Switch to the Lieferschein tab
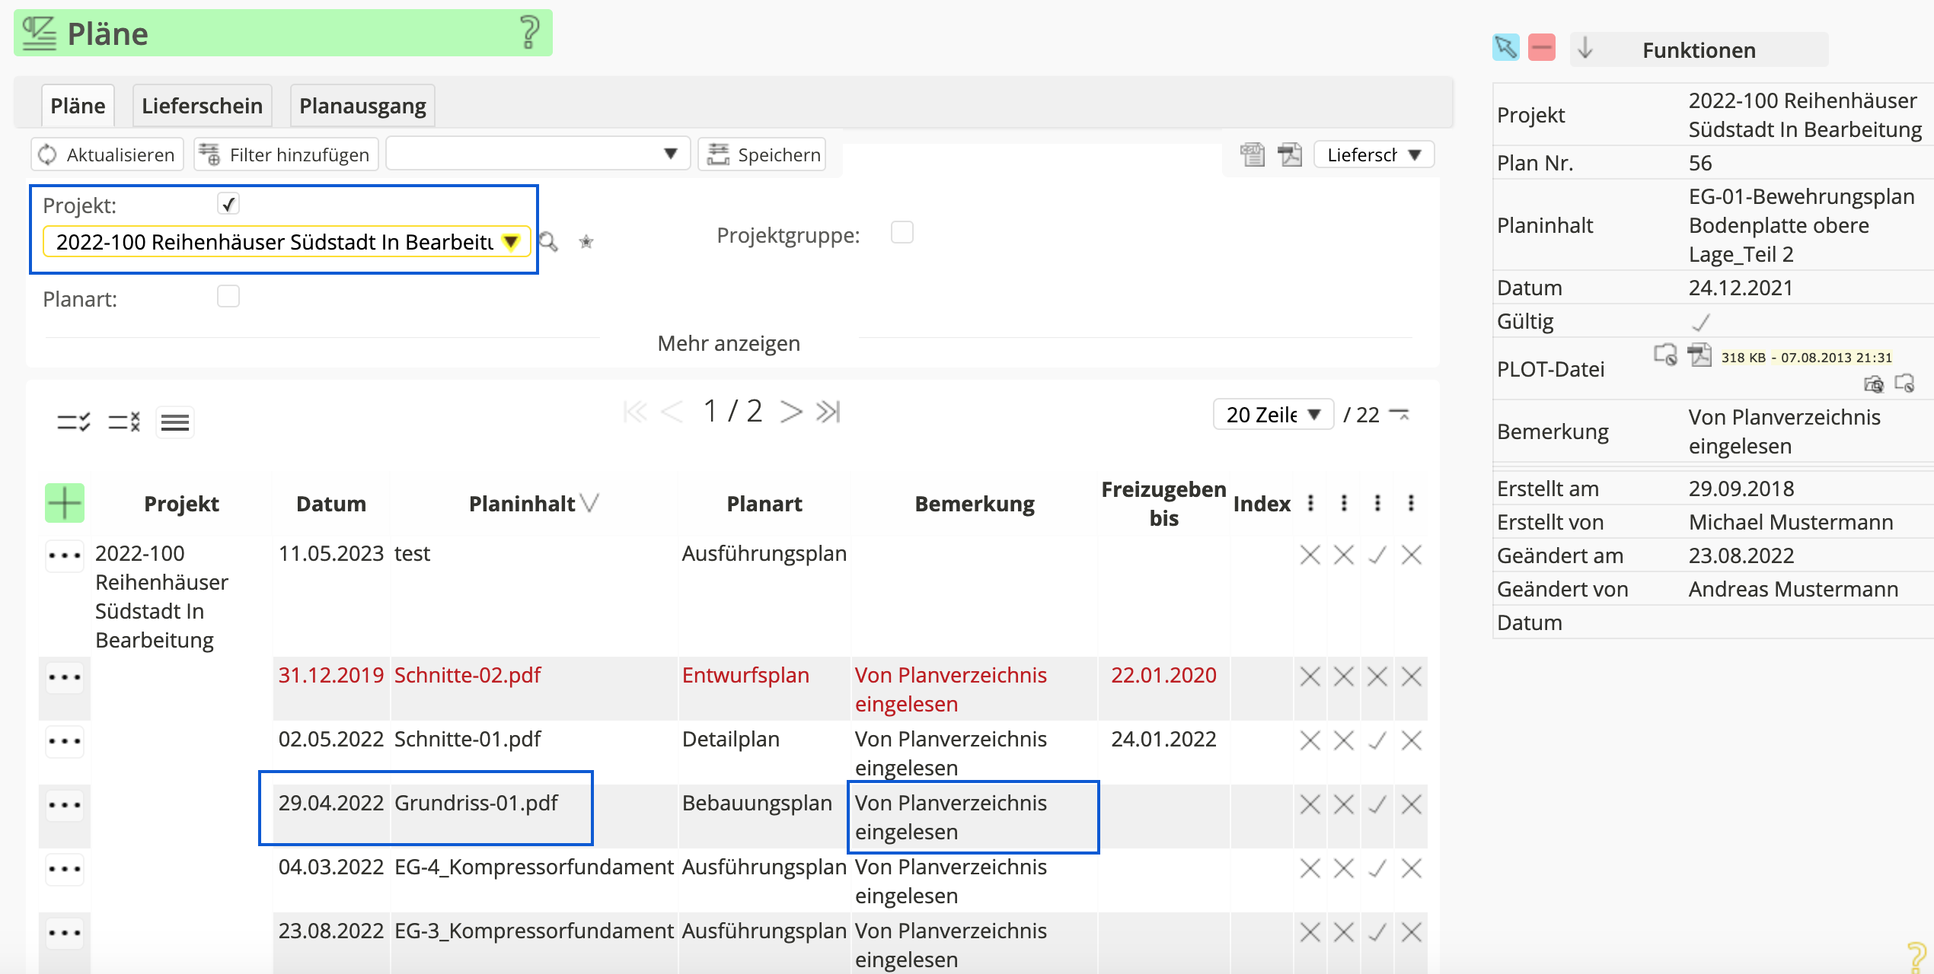1934x974 pixels. 202,106
